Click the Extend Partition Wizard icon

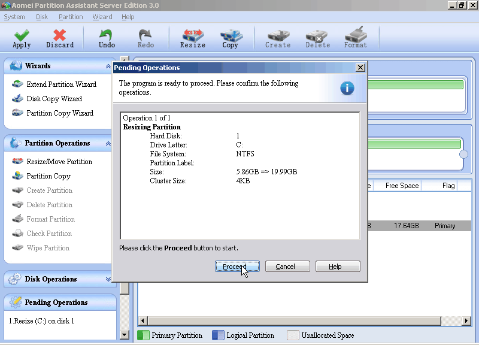click(17, 84)
